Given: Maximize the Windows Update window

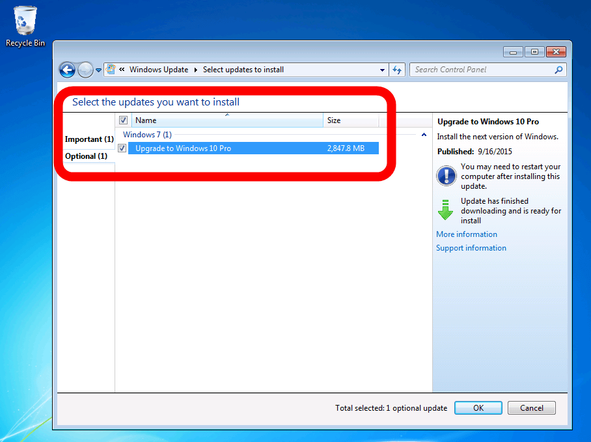Looking at the screenshot, I should click(x=534, y=52).
